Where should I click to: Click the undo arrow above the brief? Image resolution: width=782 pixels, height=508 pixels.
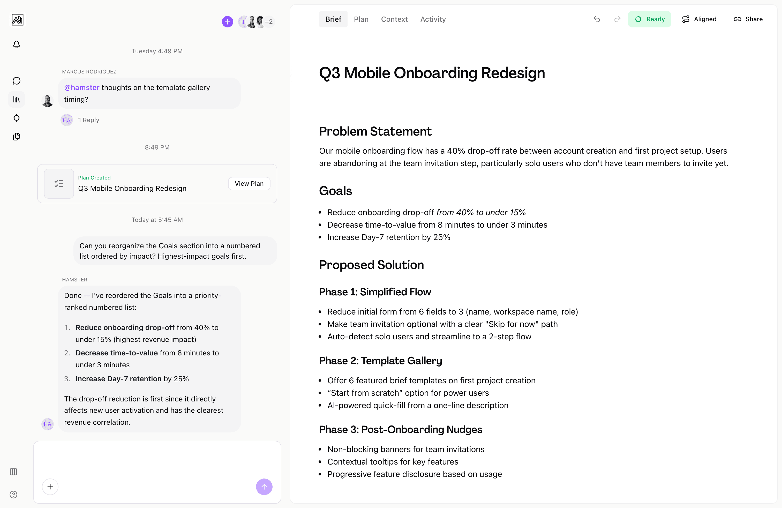[597, 19]
